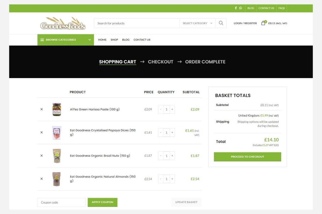
Task: Click the search magnifier icon
Action: tap(221, 23)
